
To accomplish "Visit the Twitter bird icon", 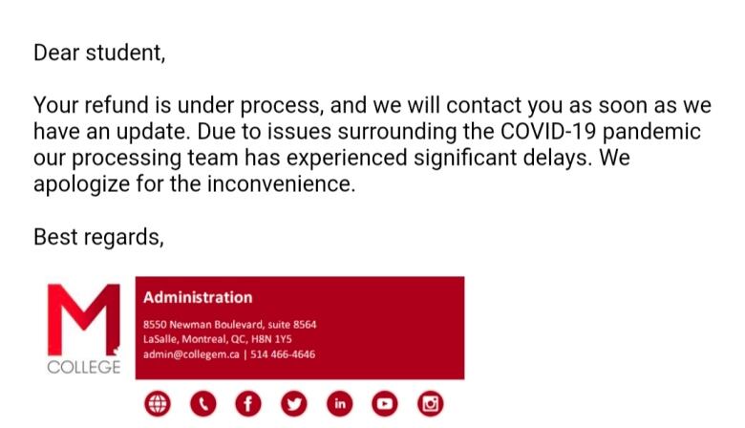I will click(x=293, y=404).
